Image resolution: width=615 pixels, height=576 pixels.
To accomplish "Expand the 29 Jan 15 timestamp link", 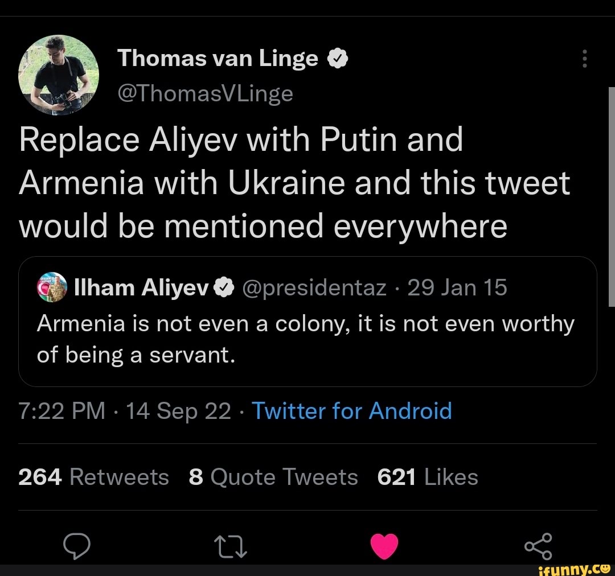I will click(457, 287).
